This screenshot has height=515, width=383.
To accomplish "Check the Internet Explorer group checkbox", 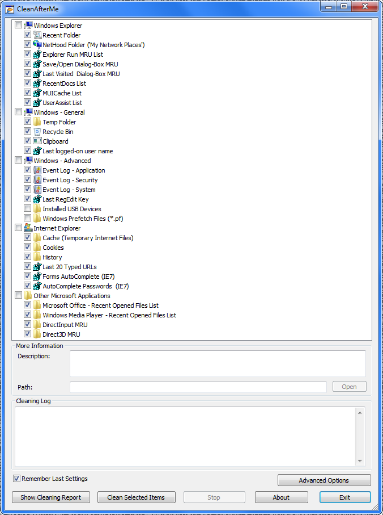I will (18, 228).
